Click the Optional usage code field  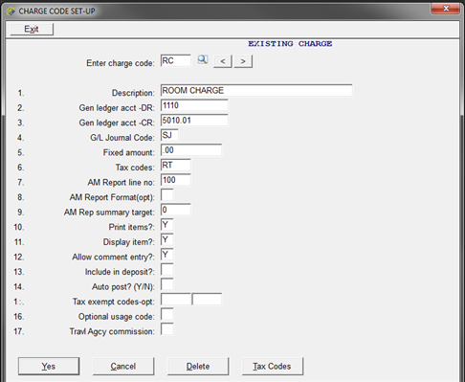[167, 314]
